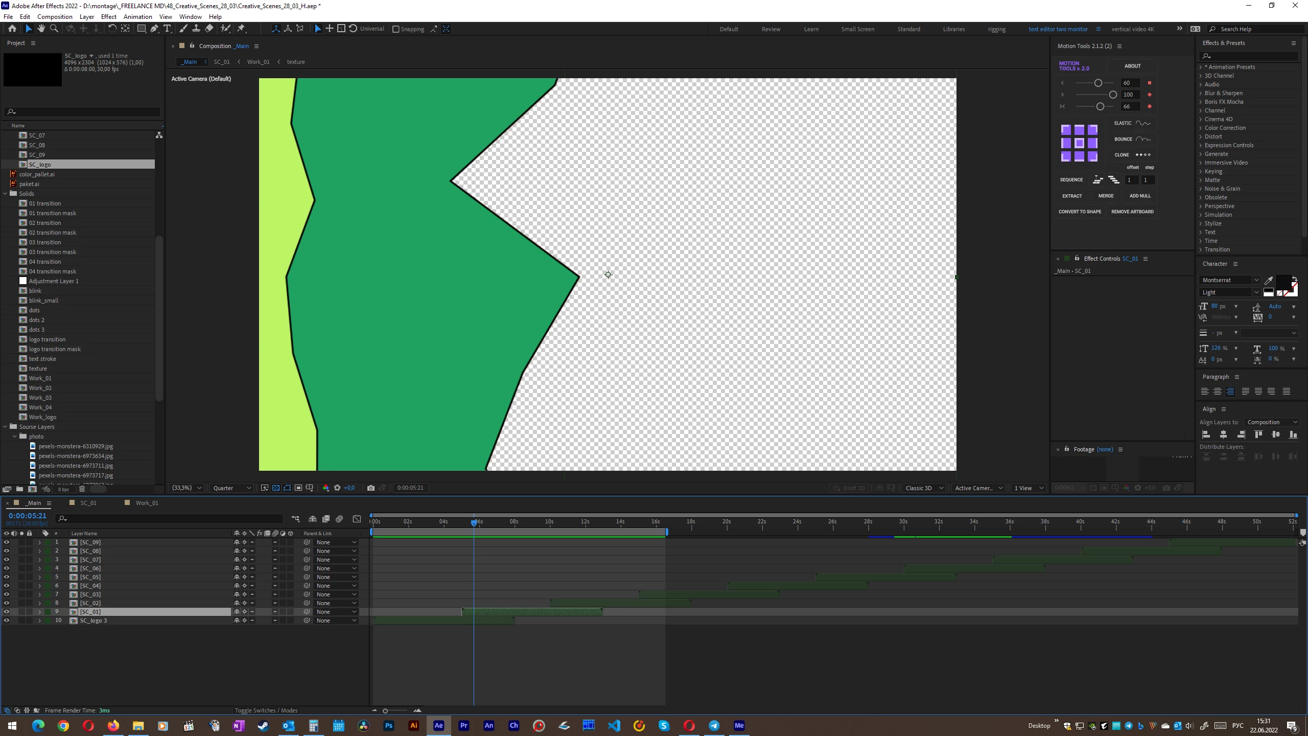Viewport: 1308px width, 736px height.
Task: Select the Pen tool in toolbar
Action: (x=154, y=29)
